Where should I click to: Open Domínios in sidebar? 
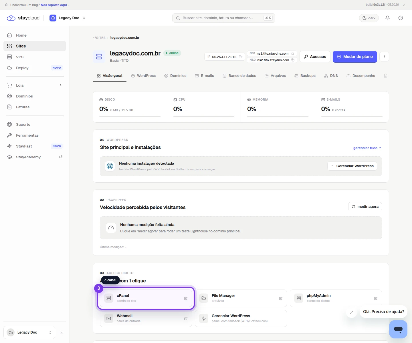click(35, 96)
